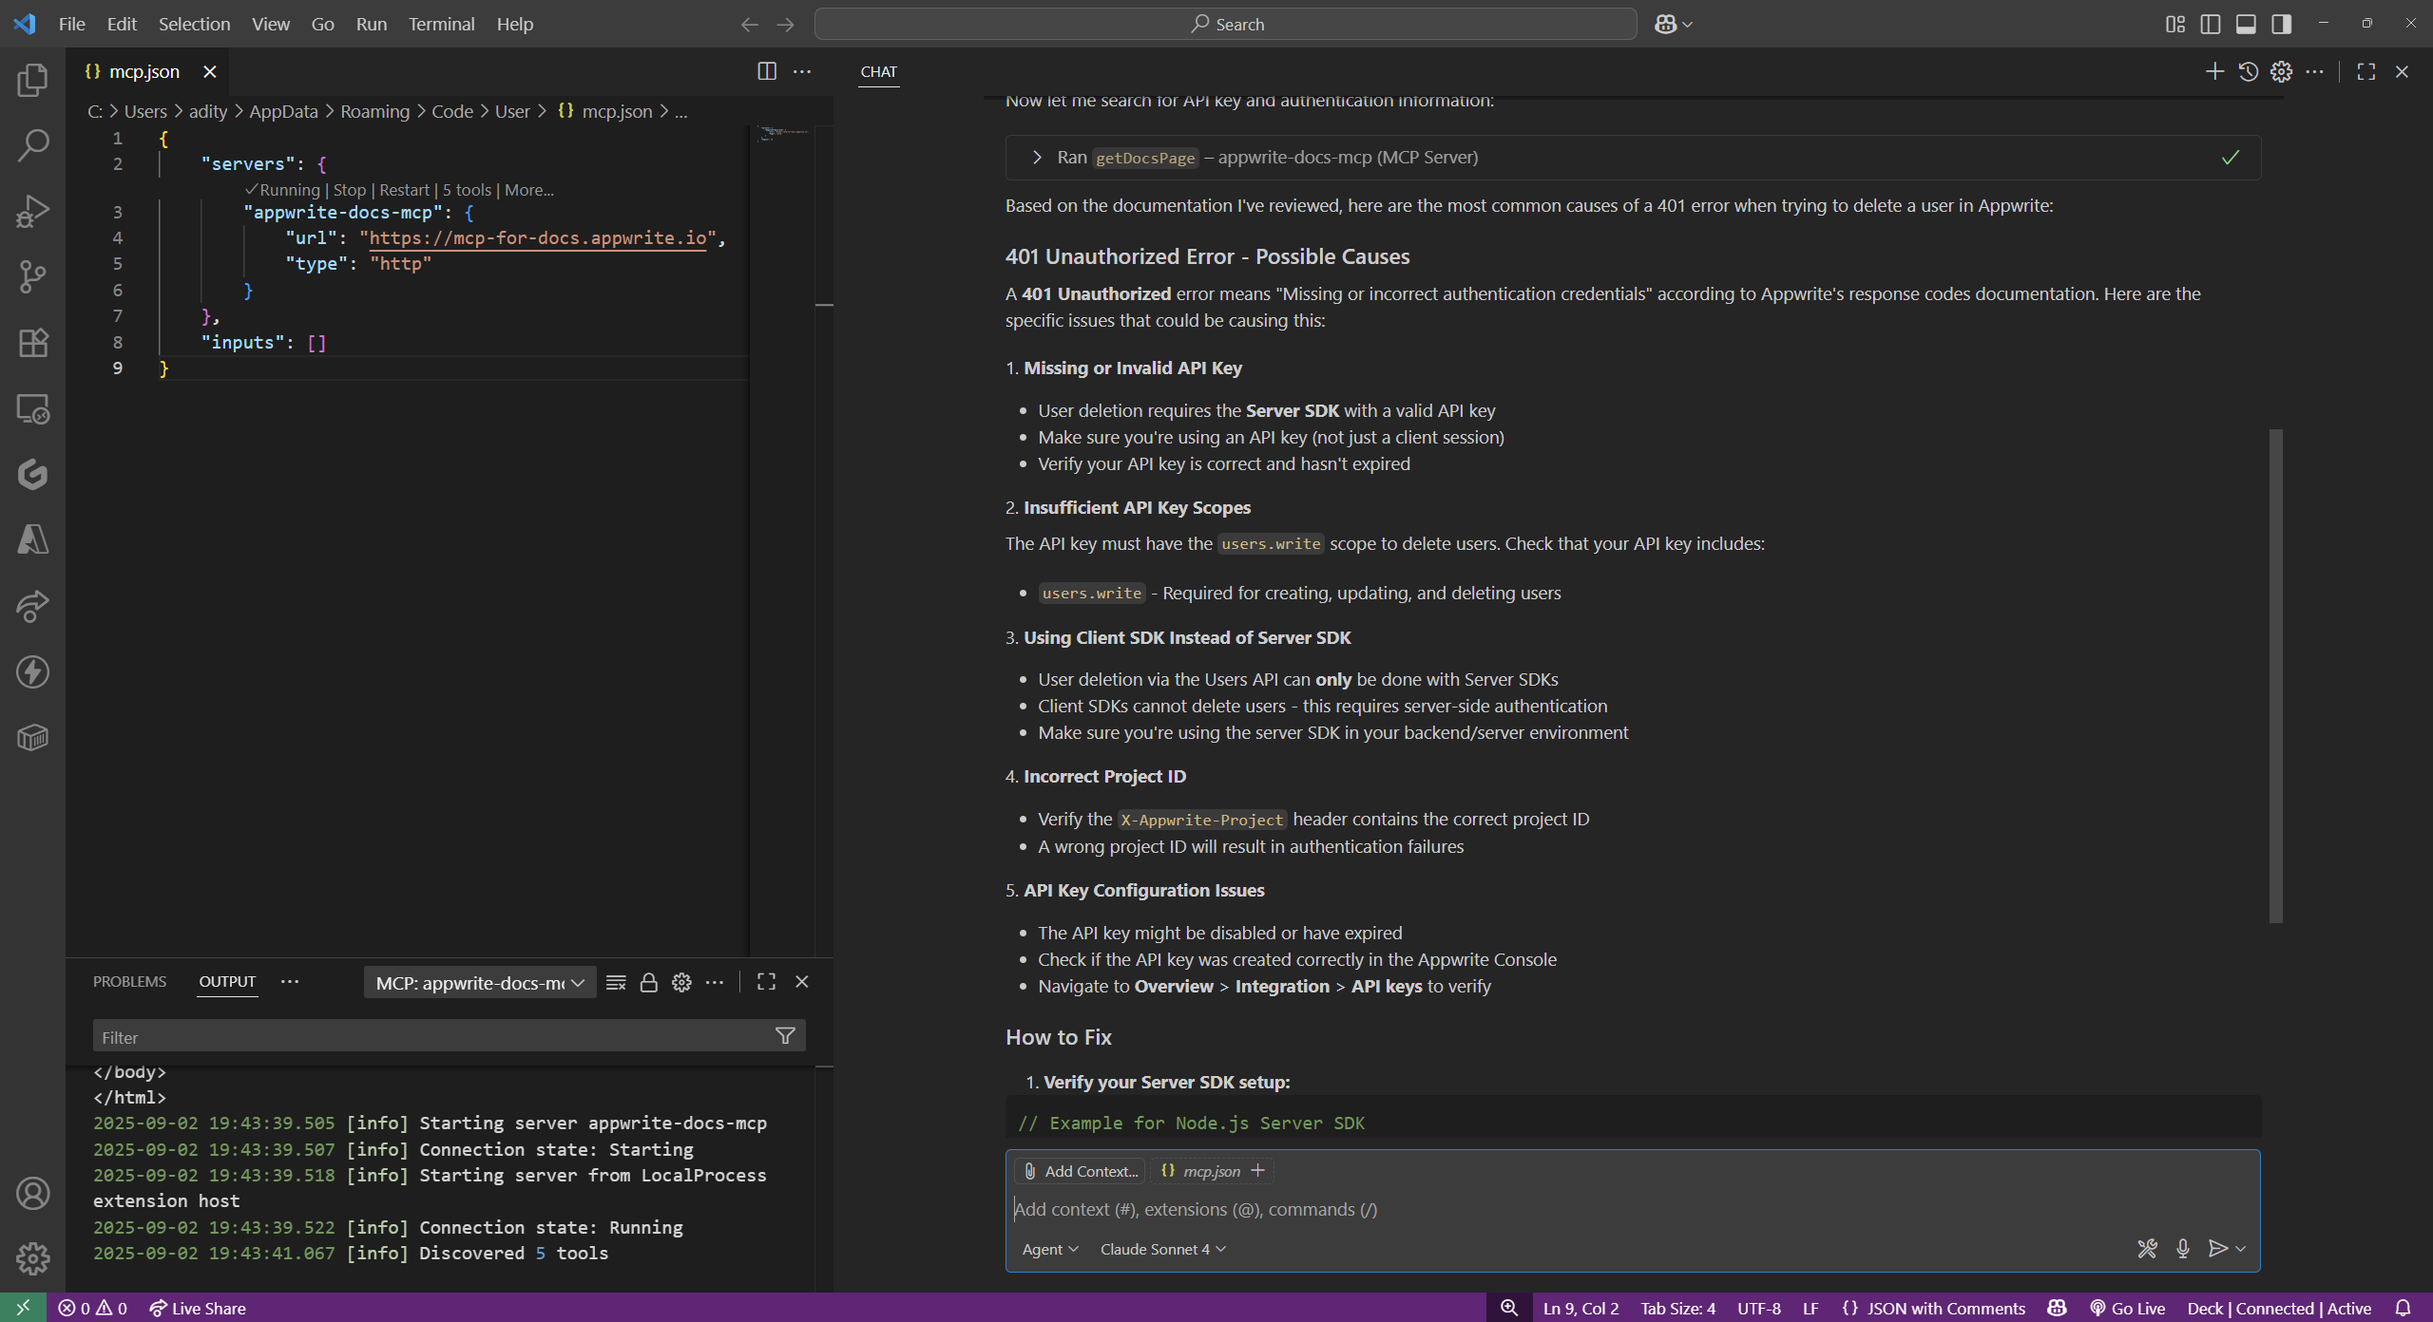Show chat history

tap(2248, 71)
